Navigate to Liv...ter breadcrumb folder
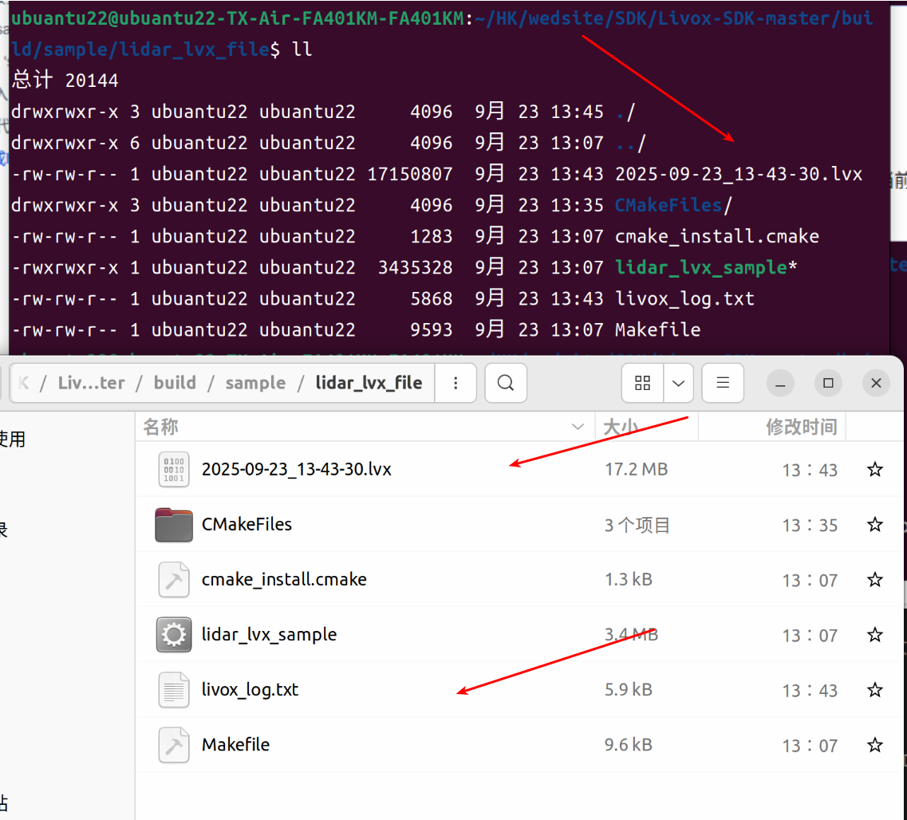907x820 pixels. pyautogui.click(x=92, y=383)
